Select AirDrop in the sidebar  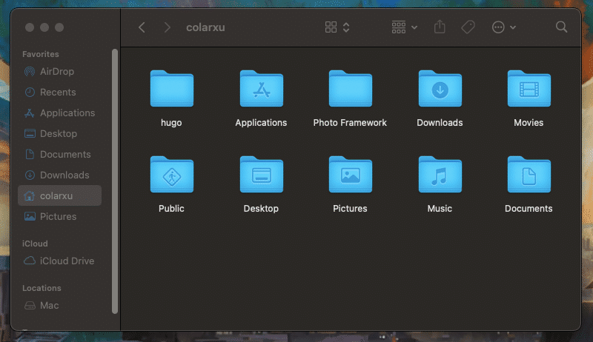[60, 71]
